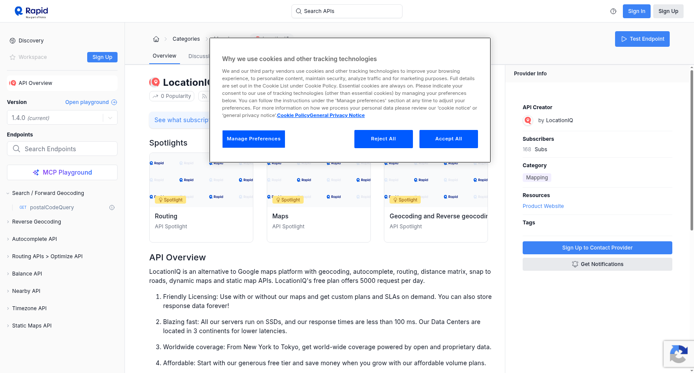Click Manage Preferences in the cookie dialog
Viewport: 694px width, 373px height.
point(254,139)
